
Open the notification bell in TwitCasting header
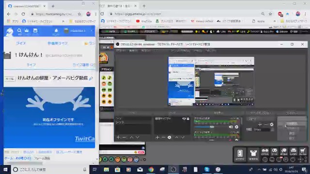coord(56,31)
